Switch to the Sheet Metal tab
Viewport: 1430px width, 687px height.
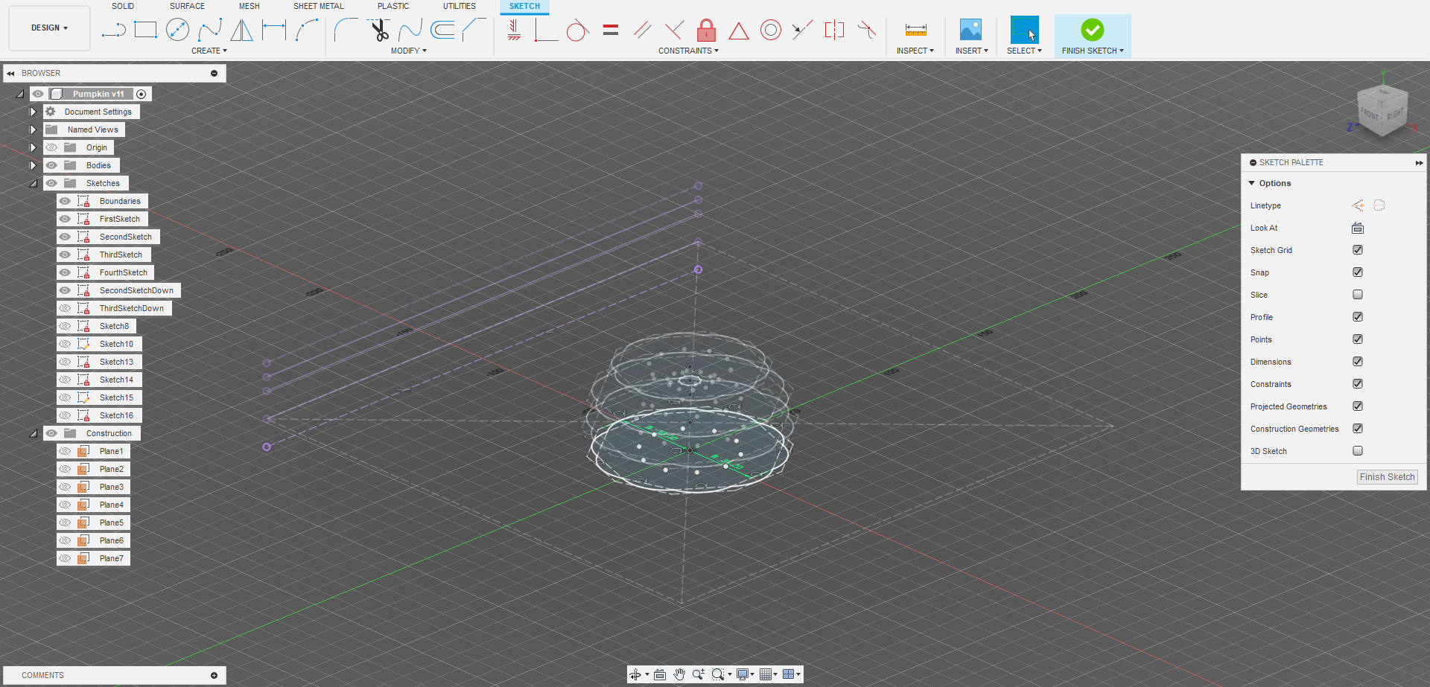(x=319, y=6)
